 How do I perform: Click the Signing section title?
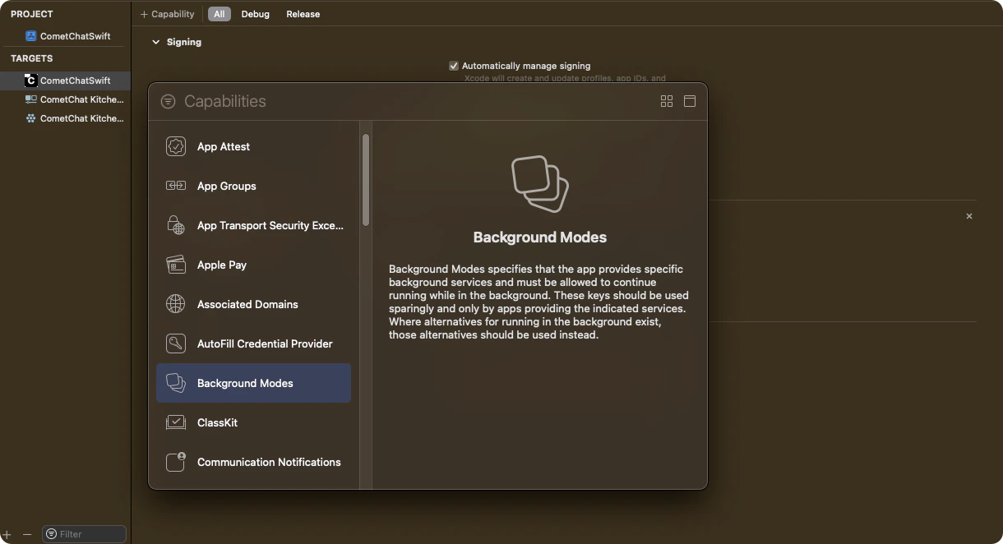pyautogui.click(x=184, y=42)
